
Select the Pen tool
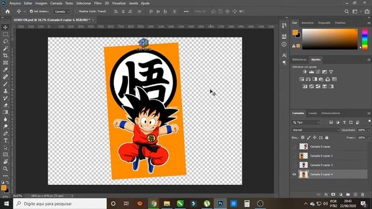[x=5, y=134]
